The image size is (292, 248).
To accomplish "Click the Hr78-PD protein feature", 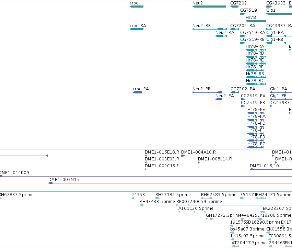I will 255,127.
